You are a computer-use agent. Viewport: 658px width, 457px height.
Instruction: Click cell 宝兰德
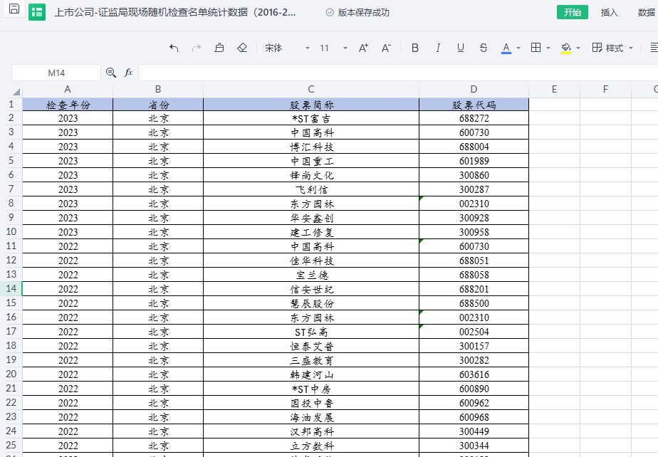pyautogui.click(x=311, y=275)
